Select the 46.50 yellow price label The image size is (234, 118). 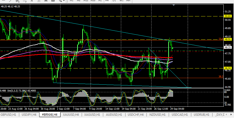pyautogui.click(x=228, y=68)
